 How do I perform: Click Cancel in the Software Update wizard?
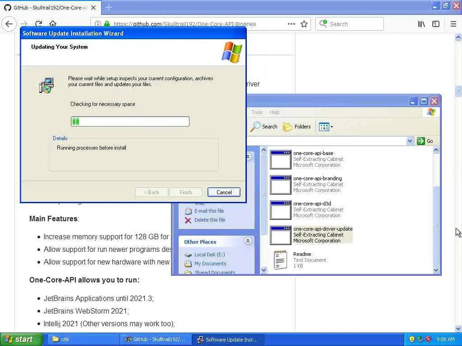[224, 192]
